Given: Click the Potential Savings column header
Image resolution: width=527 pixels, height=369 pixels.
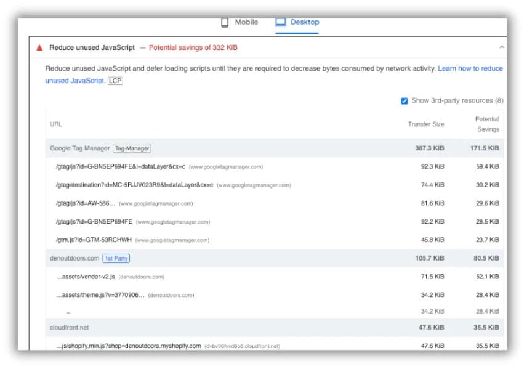Looking at the screenshot, I should click(488, 124).
